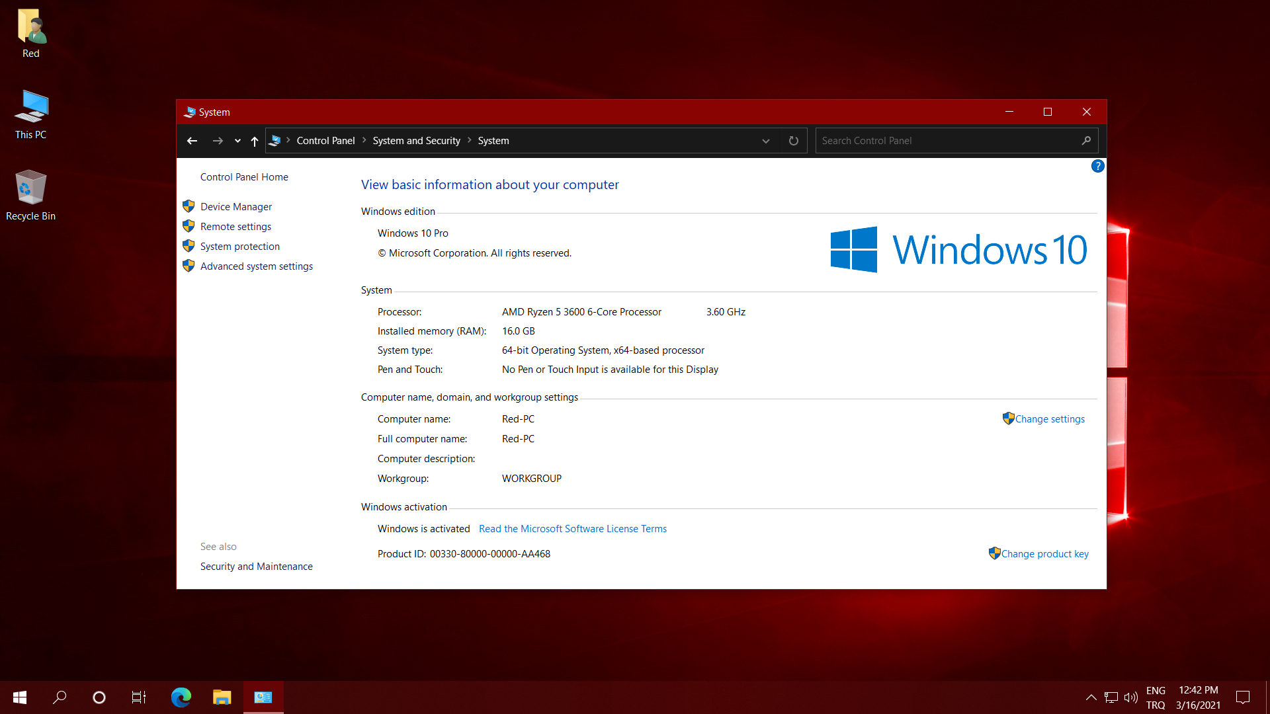Screen dimensions: 1270x714
Task: Click the blue Help question mark icon
Action: (x=1097, y=166)
